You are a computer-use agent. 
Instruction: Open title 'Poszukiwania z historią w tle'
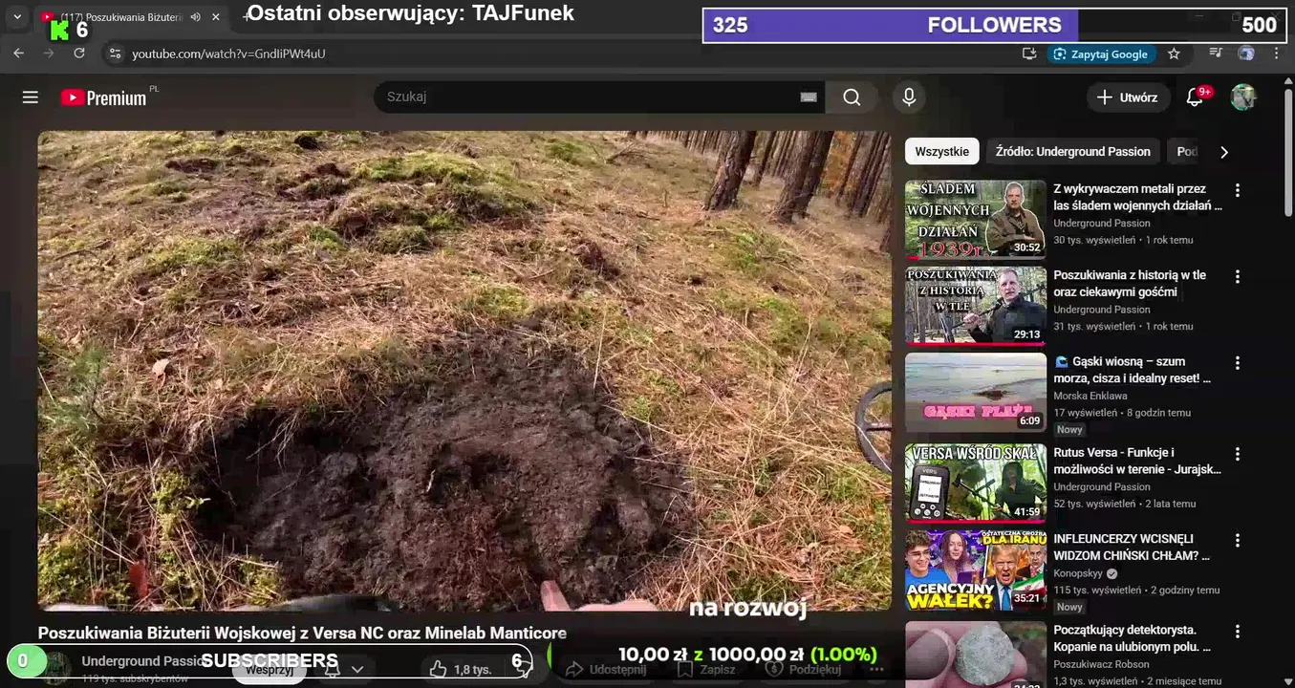click(1130, 283)
